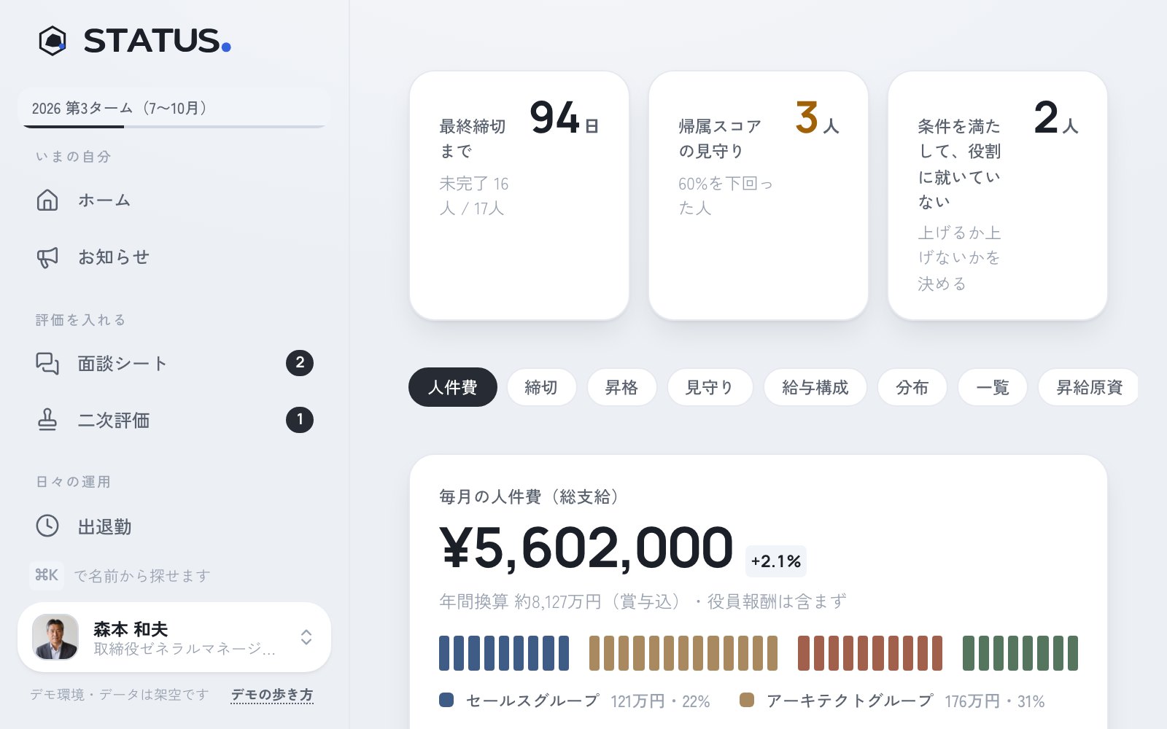This screenshot has height=729, width=1167.
Task: Click the 60%を下回った人 text
Action: [x=726, y=196]
